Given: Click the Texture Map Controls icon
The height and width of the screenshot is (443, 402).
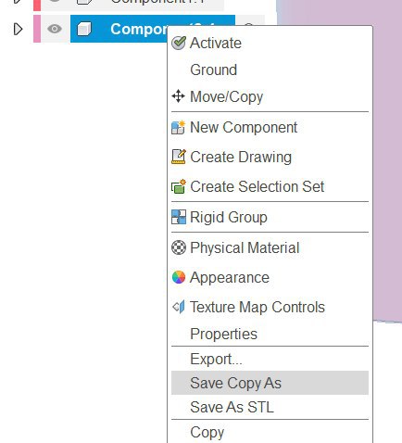Looking at the screenshot, I should click(x=179, y=307).
